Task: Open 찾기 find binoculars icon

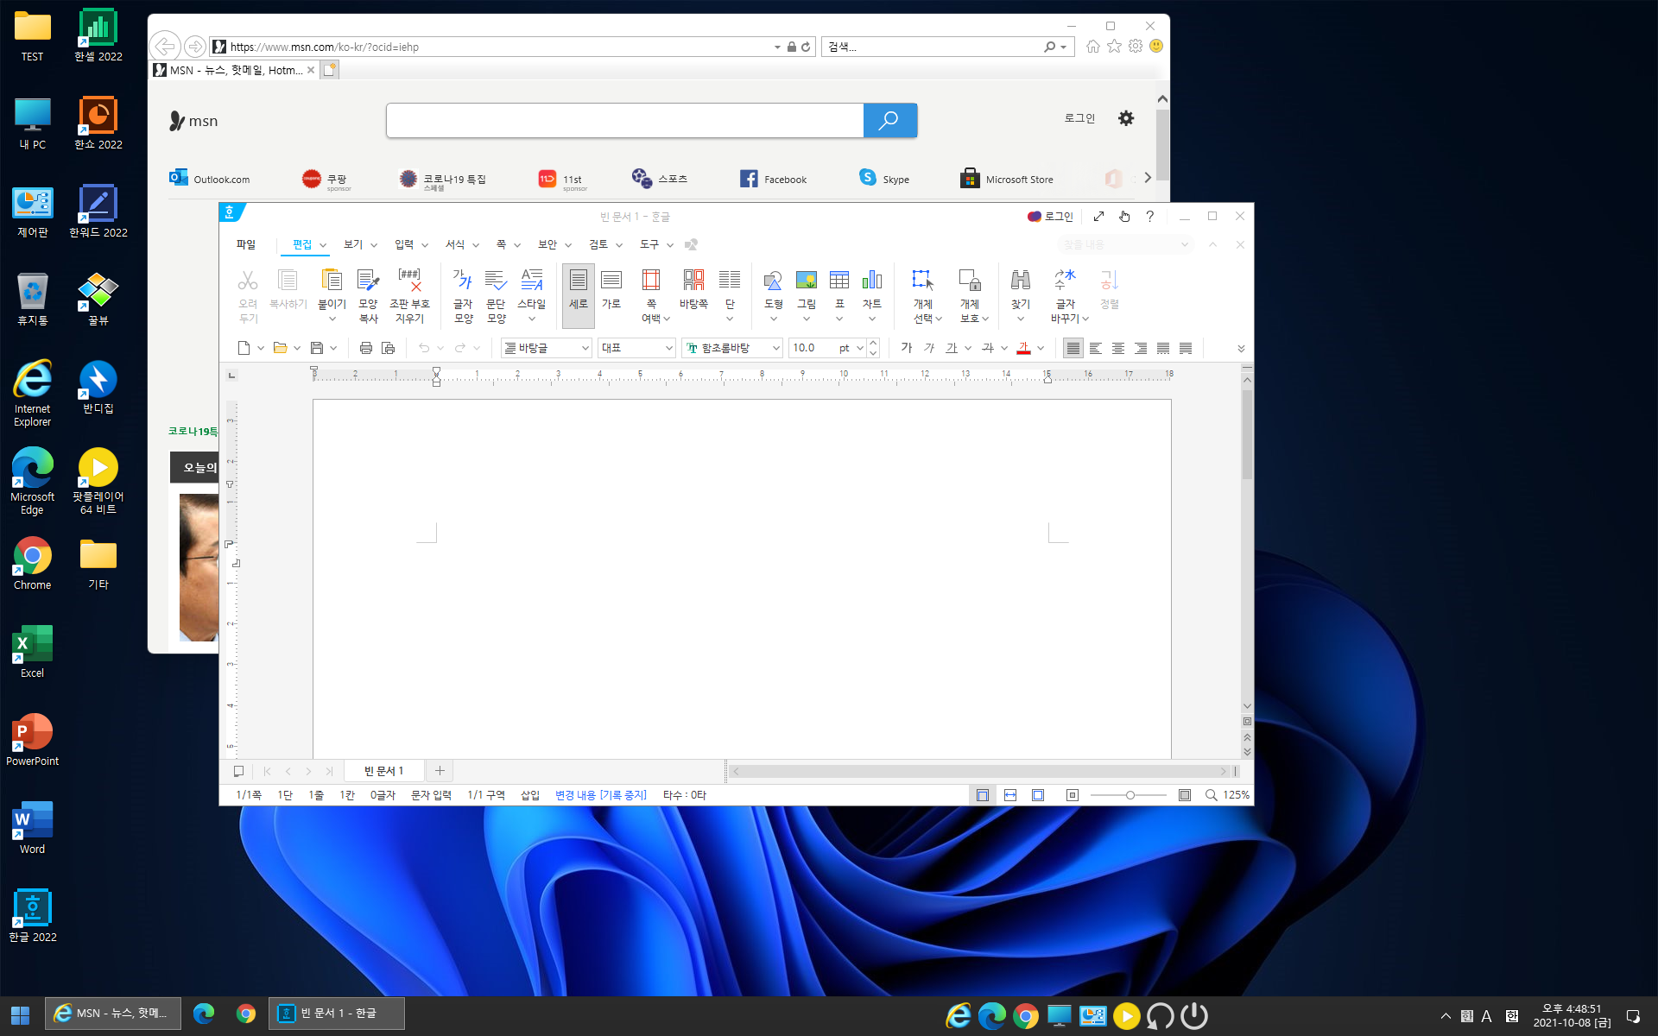Action: [1021, 280]
